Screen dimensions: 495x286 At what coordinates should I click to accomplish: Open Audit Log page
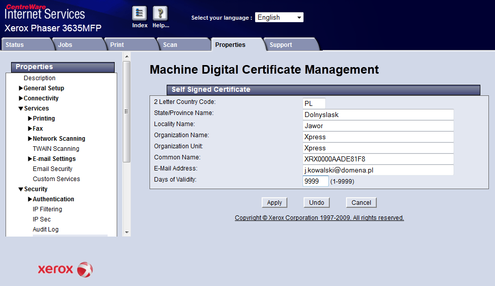(x=45, y=229)
